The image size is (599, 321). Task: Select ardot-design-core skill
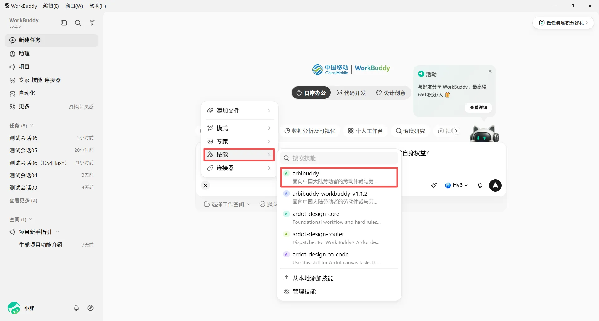[339, 218]
